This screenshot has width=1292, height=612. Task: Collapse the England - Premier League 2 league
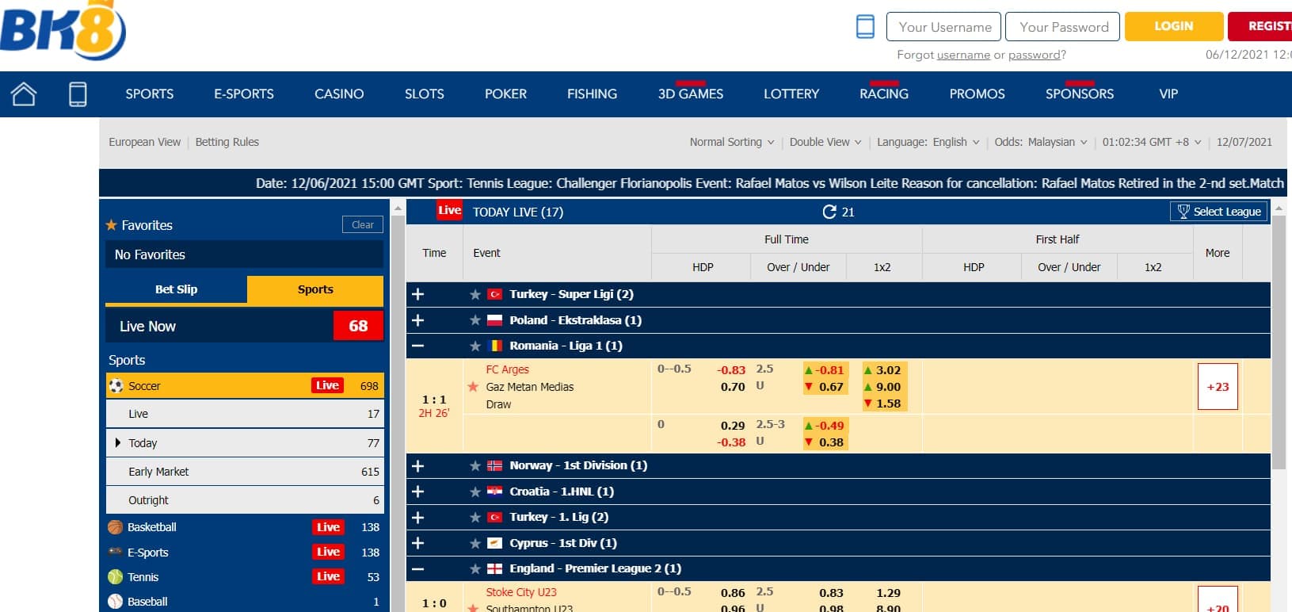point(418,568)
